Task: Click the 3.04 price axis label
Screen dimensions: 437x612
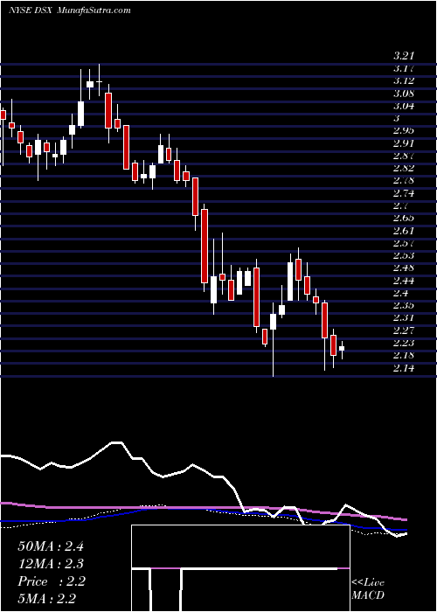Action: [404, 106]
